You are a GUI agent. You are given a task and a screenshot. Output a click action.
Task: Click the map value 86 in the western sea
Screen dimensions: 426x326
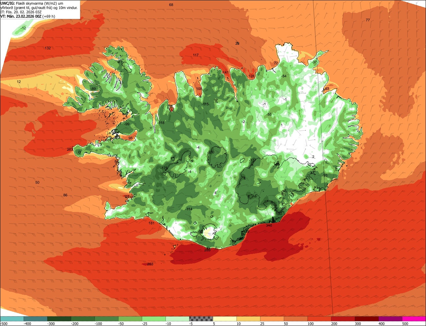coord(65,195)
